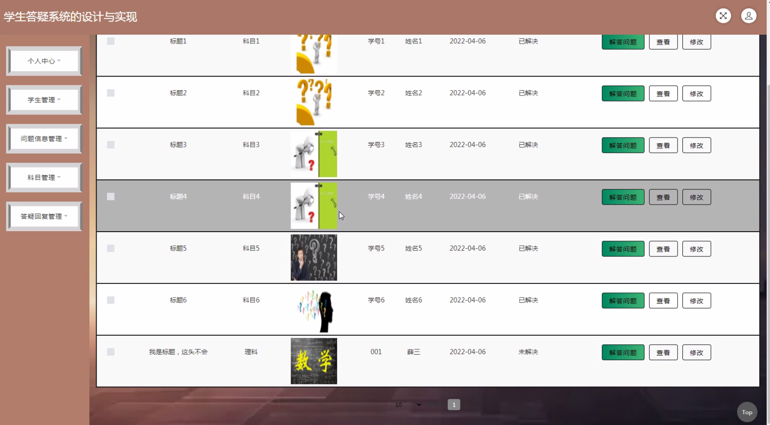Click the fullscreen toggle icon in header
The image size is (770, 425).
coord(723,16)
